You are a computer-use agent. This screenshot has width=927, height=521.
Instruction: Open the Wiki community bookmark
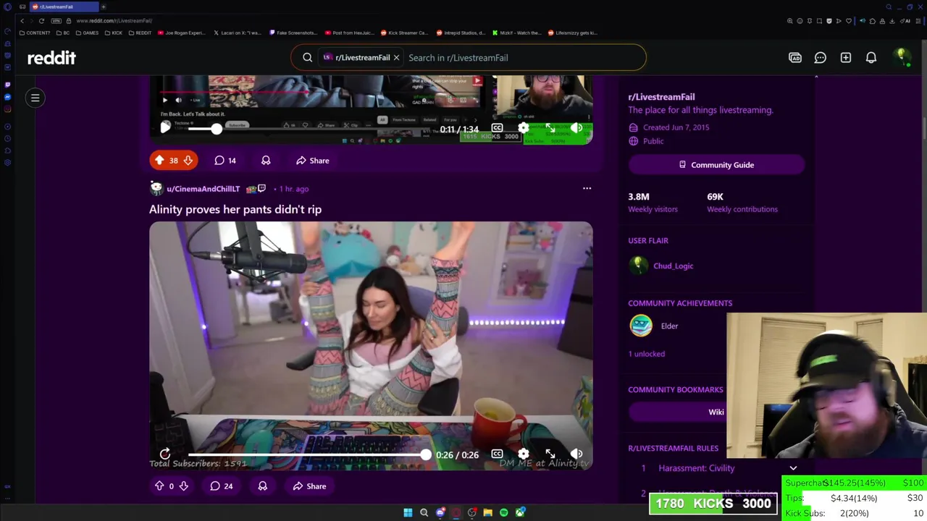coord(716,412)
